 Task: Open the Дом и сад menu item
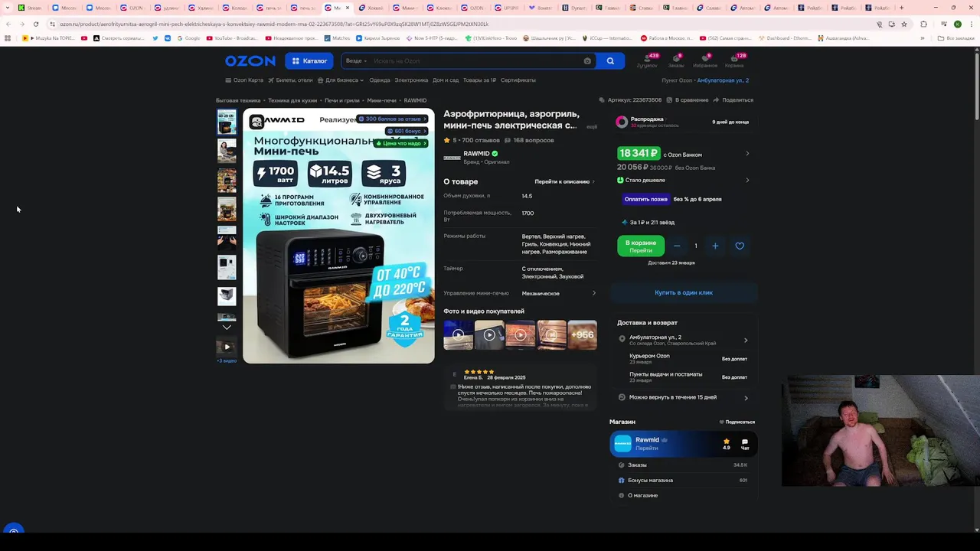(446, 80)
